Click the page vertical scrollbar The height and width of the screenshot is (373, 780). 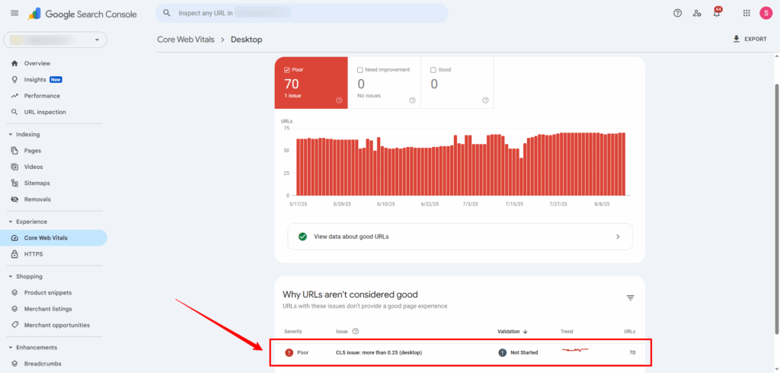tap(777, 209)
